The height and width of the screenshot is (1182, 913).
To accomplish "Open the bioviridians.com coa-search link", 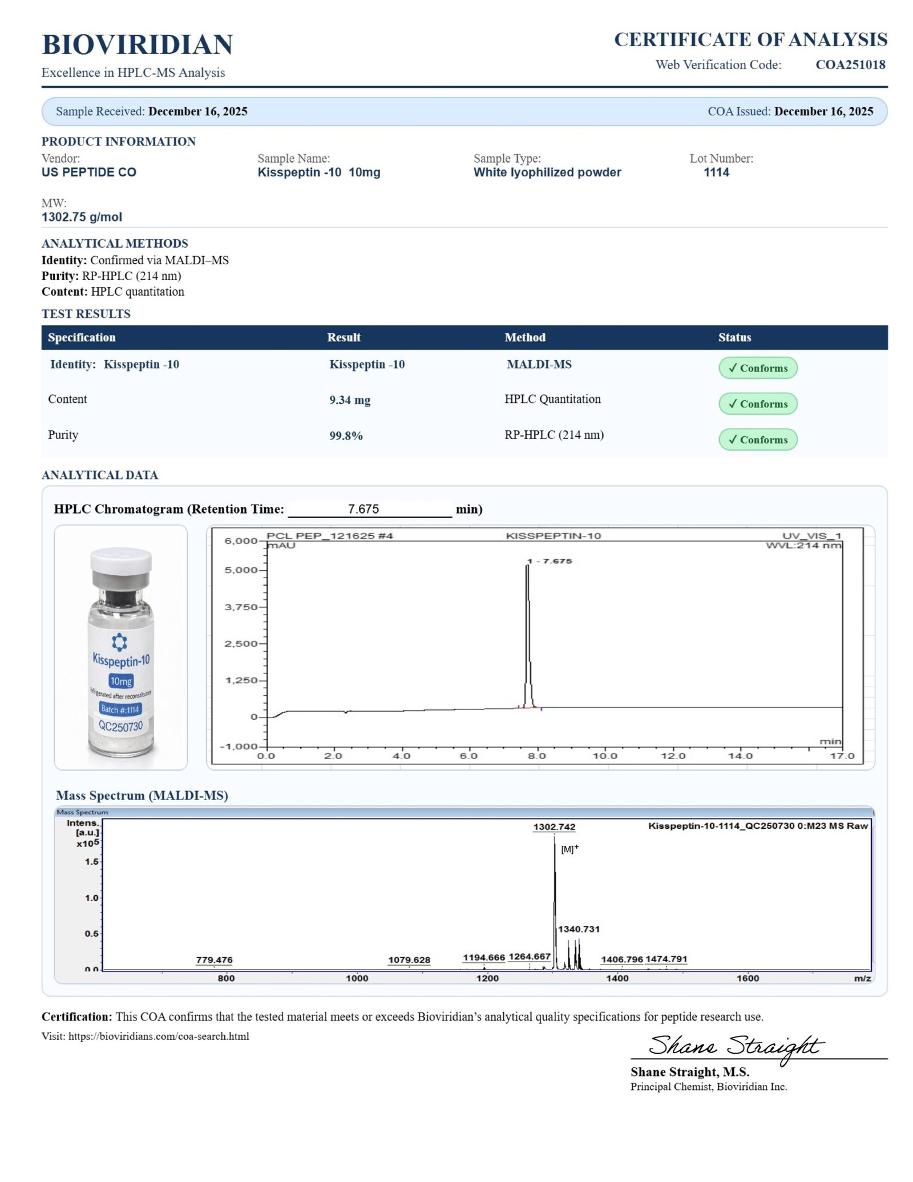I will pos(159,1036).
